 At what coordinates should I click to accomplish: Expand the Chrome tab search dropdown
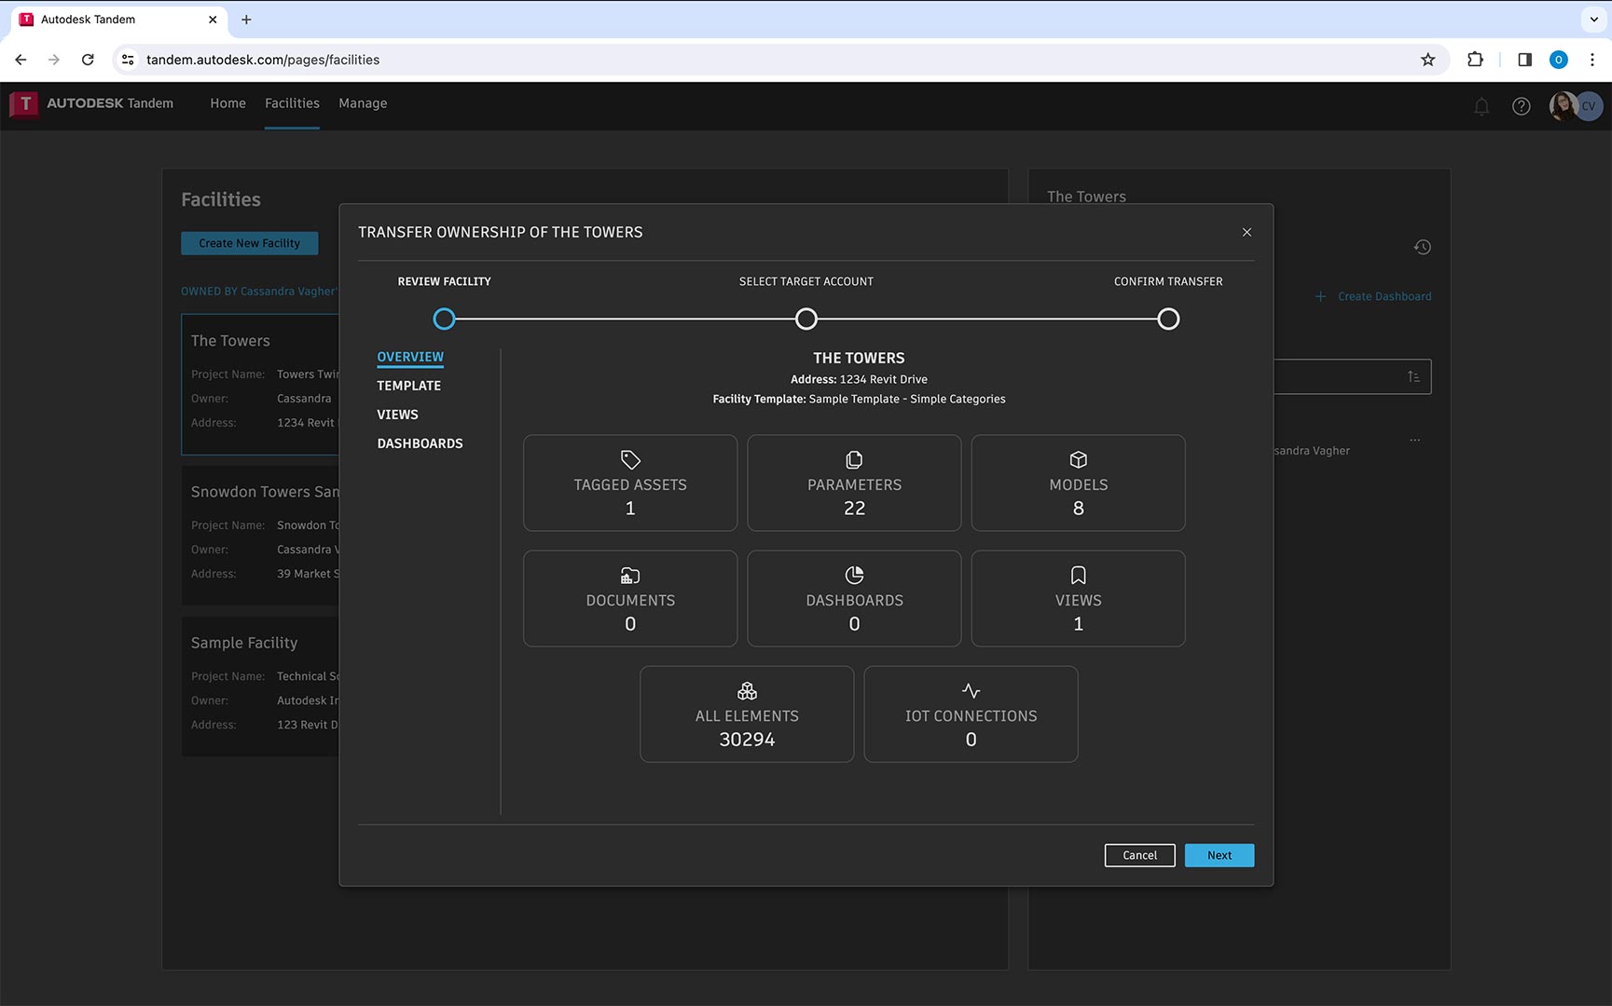(x=1593, y=20)
